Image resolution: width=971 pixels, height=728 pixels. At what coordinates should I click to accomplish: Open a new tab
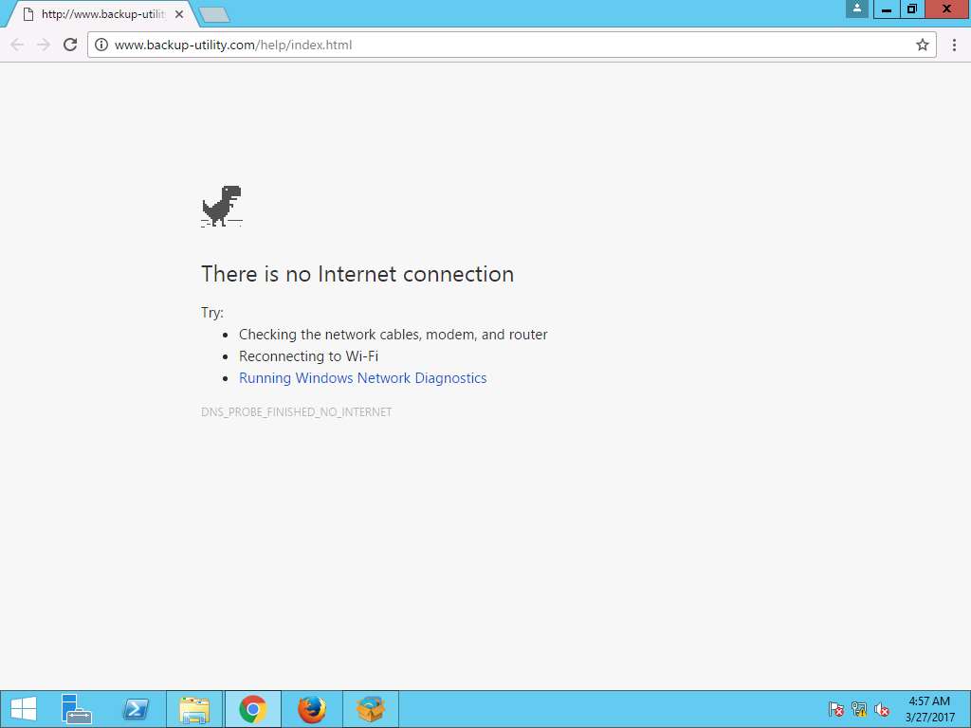(x=215, y=14)
